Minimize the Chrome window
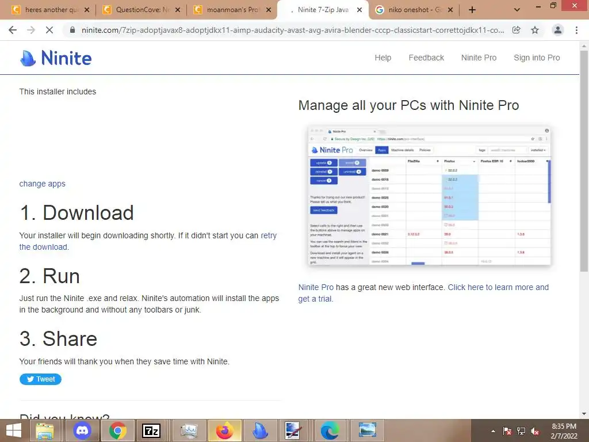 538,6
